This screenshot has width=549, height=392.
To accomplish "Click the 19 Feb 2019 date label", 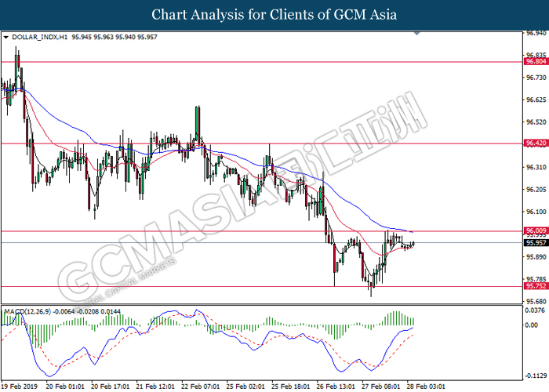I will 21,387.
